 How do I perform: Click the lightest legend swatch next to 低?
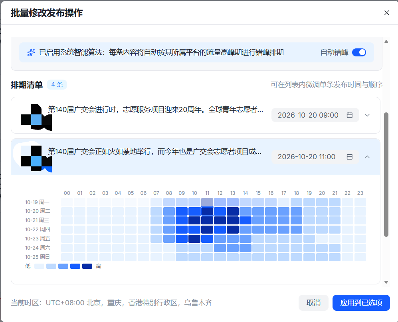[39, 266]
